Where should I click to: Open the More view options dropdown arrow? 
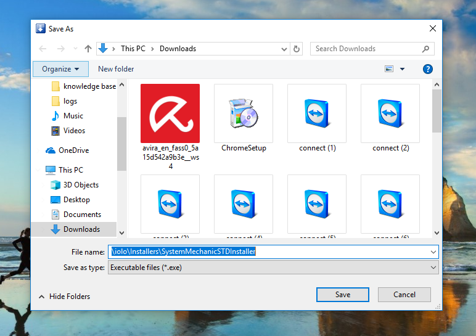402,69
